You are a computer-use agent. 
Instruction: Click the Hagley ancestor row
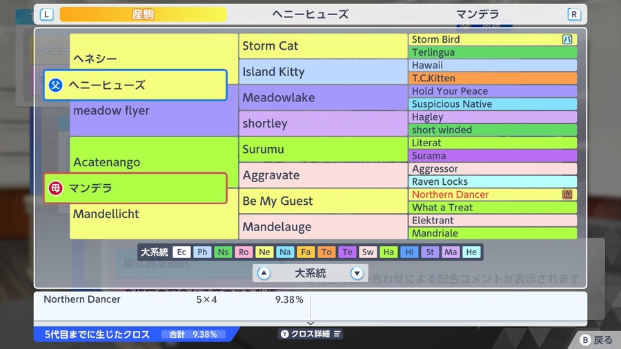point(493,117)
